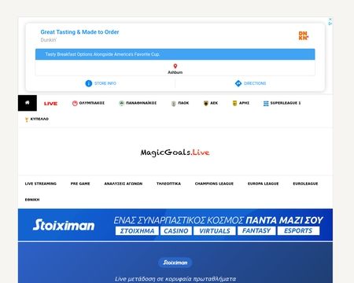Click 'Live μετάδοση σε κορυφαία πρωταθλήματα' text

click(x=175, y=279)
